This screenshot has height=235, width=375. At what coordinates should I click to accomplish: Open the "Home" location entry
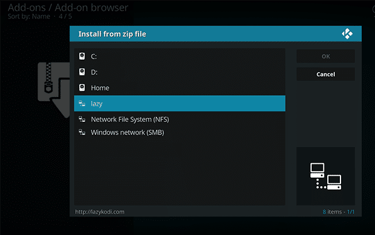pyautogui.click(x=100, y=88)
